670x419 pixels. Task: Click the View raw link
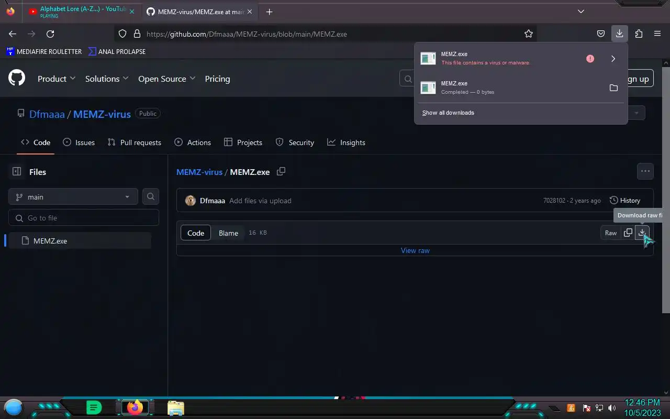click(x=415, y=250)
